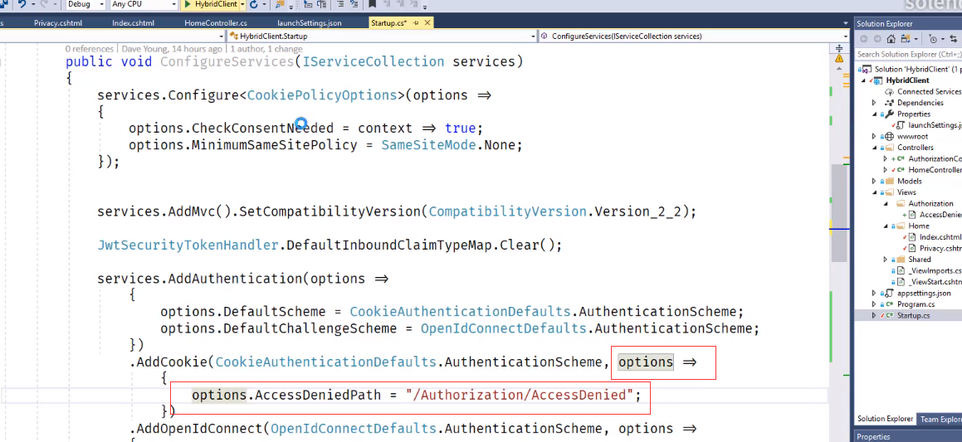Click the Solution Explorer Back arrow icon
Screen dimensions: 962x442
864,39
